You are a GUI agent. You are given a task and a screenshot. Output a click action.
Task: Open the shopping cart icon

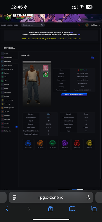tap(79, 25)
